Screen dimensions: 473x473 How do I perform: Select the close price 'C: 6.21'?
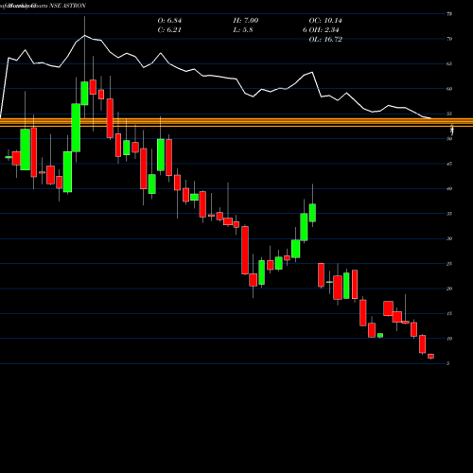point(169,30)
